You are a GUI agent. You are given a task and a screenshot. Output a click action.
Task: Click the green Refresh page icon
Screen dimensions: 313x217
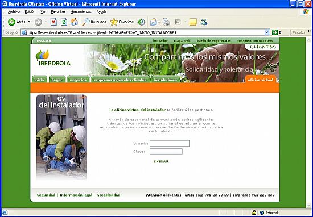(x=64, y=22)
